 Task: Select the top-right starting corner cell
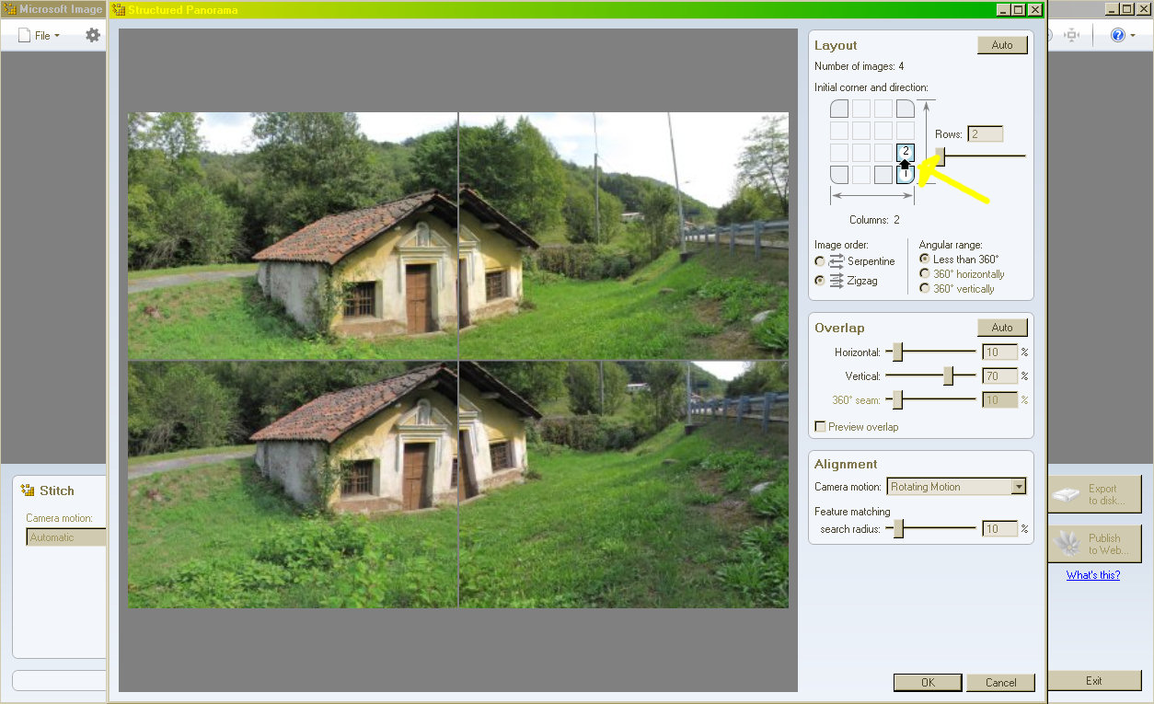coord(906,108)
